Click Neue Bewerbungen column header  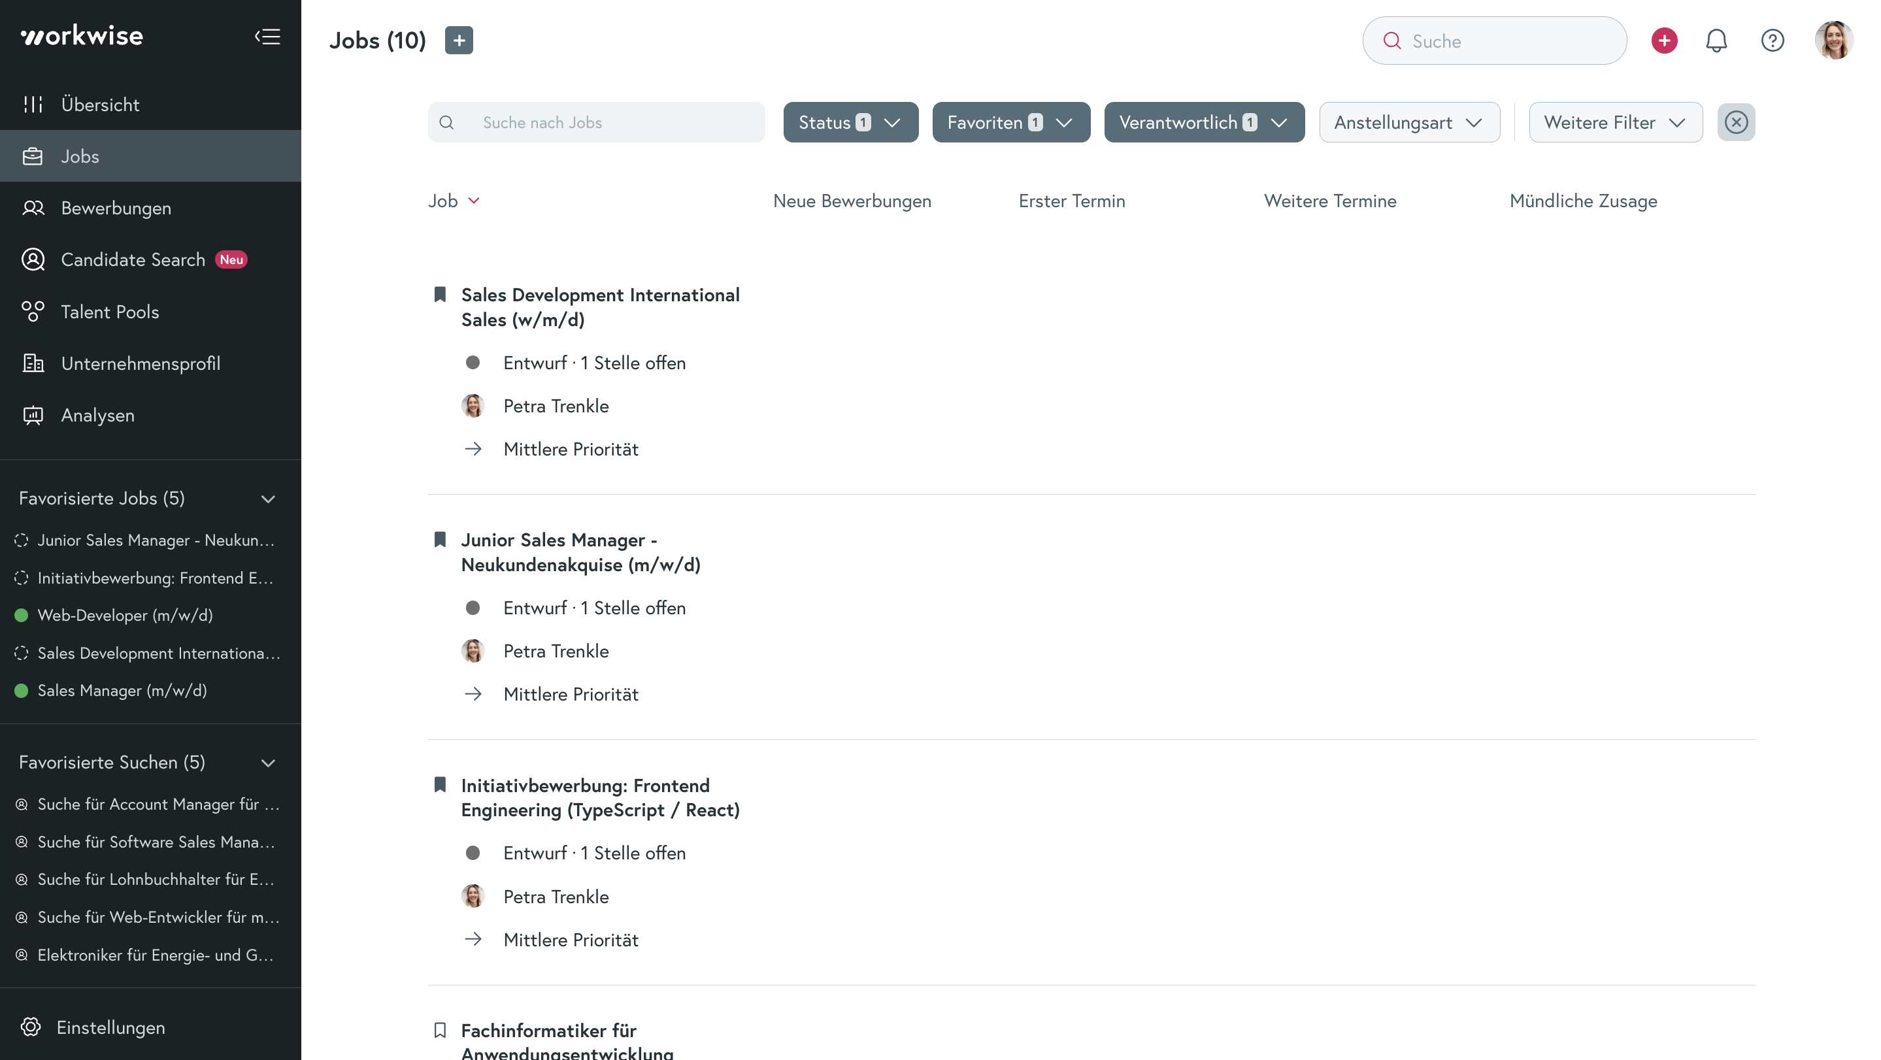pyautogui.click(x=852, y=201)
